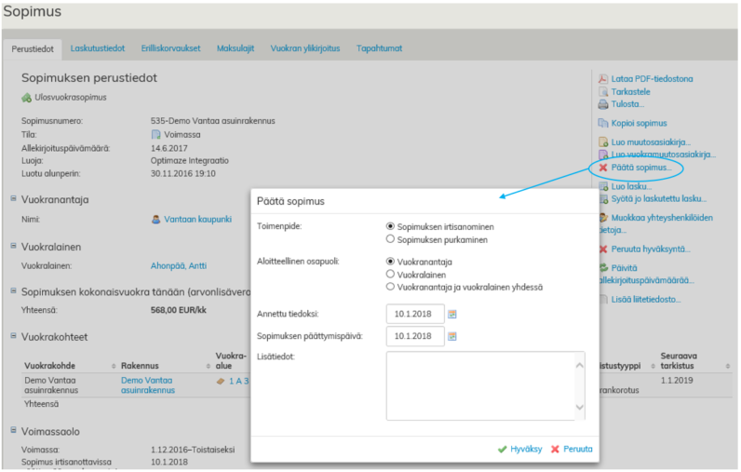The width and height of the screenshot is (741, 472).
Task: Choose Vuokranantaja ja vuokralainen yhdessä option
Action: coord(391,287)
